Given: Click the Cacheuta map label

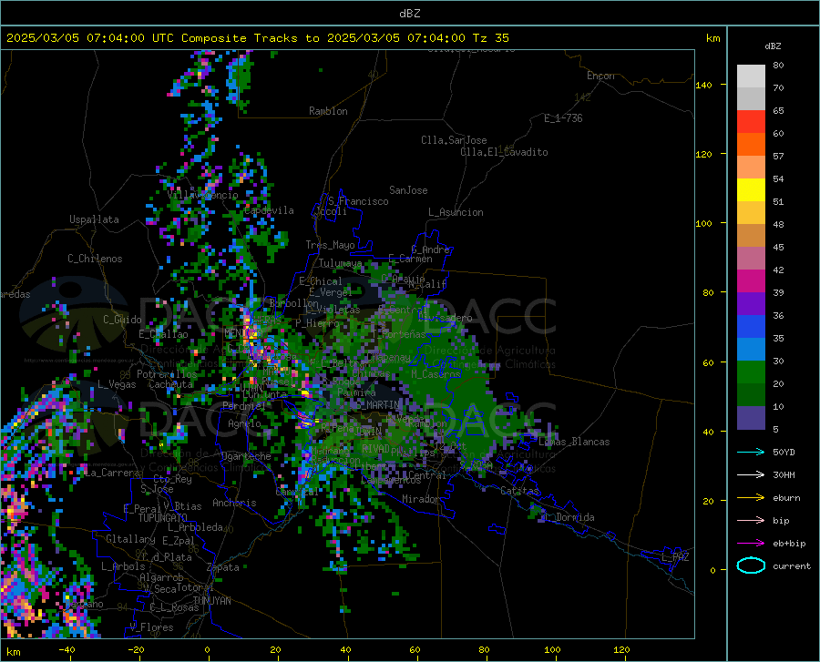Looking at the screenshot, I should 170,384.
